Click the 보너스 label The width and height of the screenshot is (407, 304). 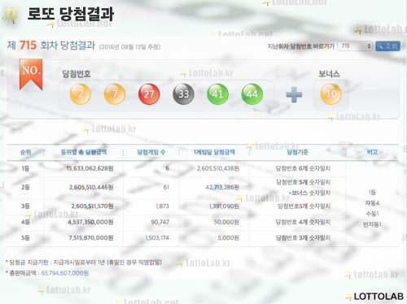click(x=329, y=74)
